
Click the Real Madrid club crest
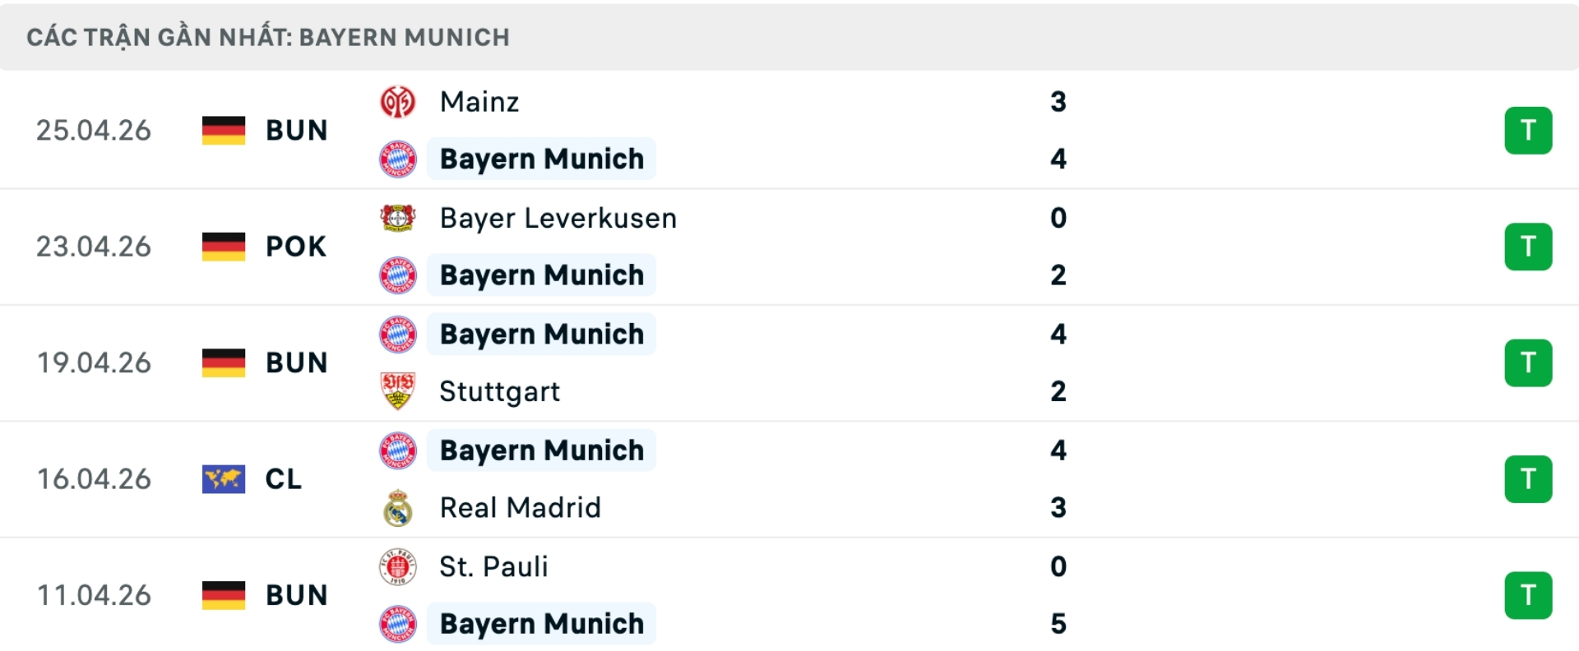point(397,508)
